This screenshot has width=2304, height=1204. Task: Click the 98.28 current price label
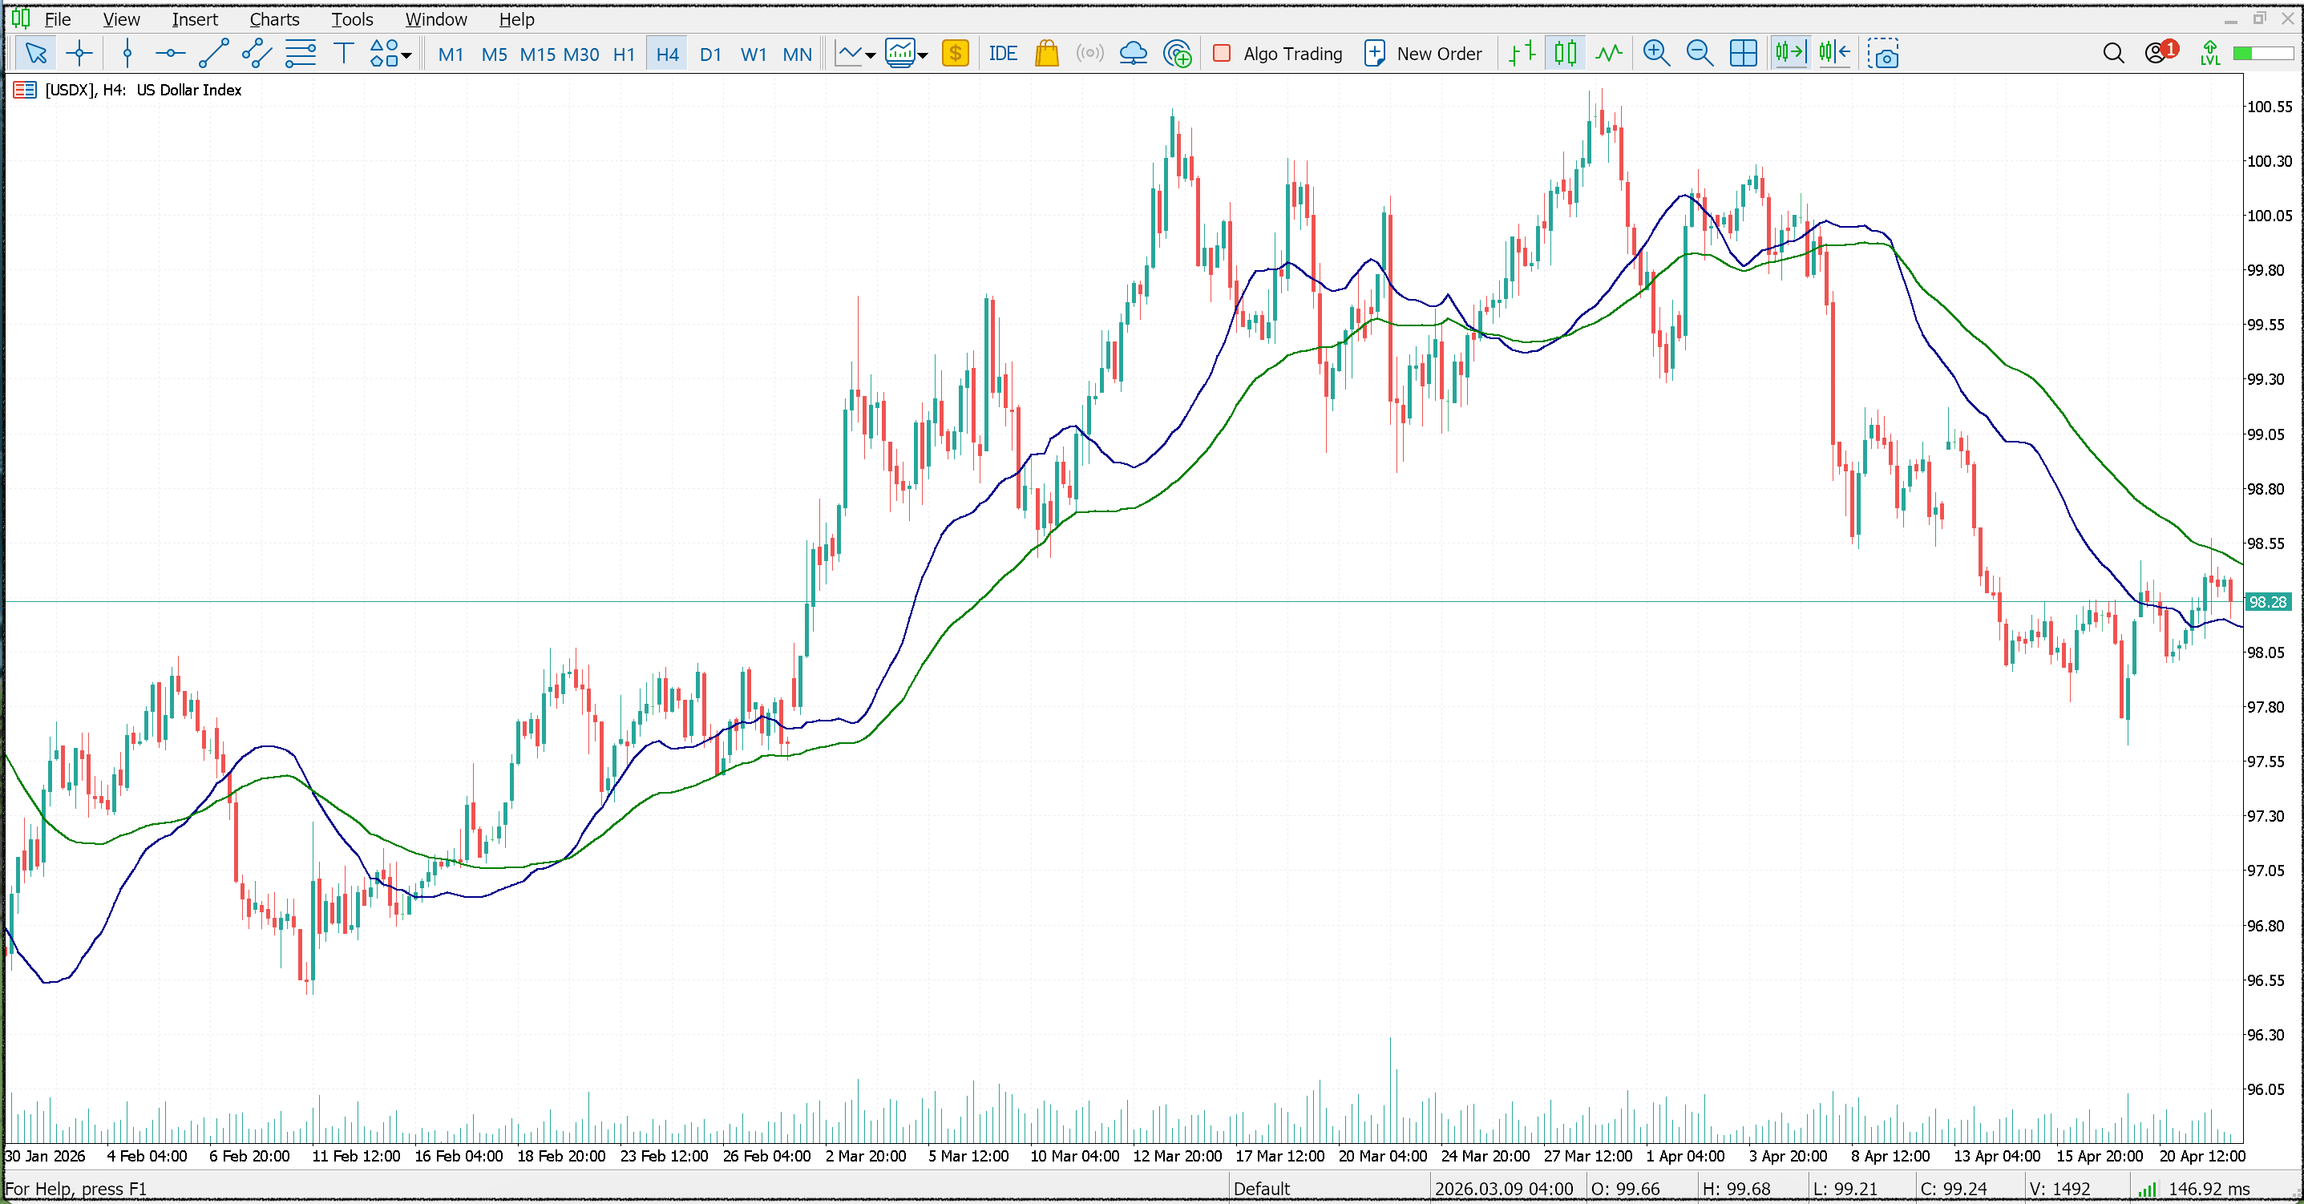[2267, 602]
